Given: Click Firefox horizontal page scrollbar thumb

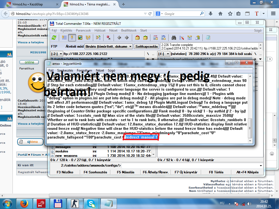Looking at the screenshot, I should [x=159, y=196].
